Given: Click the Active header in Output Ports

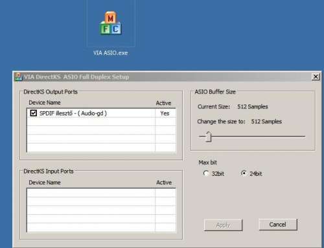Looking at the screenshot, I should (163, 103).
